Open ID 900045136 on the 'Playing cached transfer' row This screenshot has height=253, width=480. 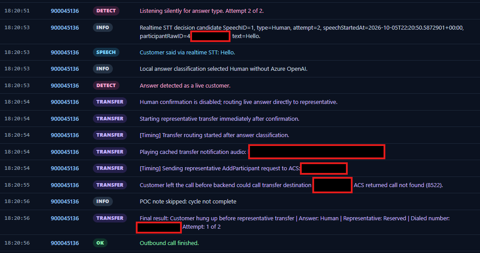coord(65,152)
